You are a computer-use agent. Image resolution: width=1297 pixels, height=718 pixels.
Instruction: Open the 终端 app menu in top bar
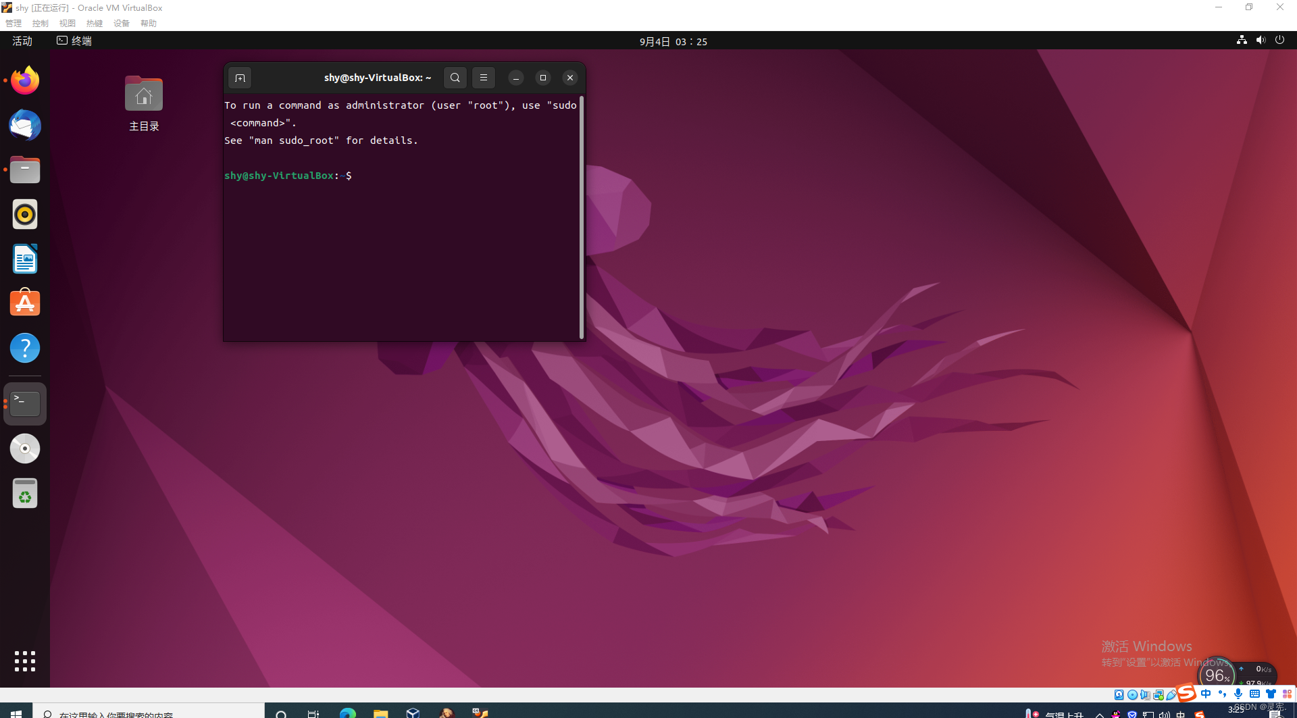tap(74, 41)
